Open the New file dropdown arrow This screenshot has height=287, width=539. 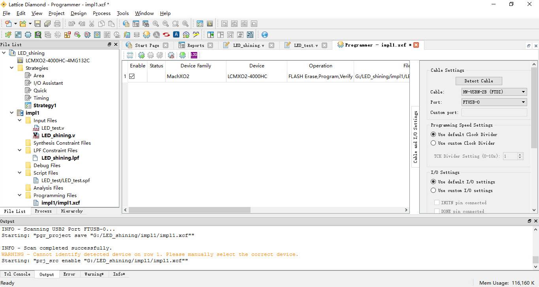[15, 24]
